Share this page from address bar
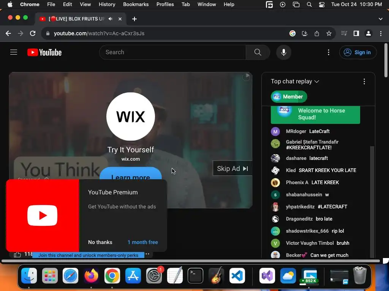 pos(317,33)
